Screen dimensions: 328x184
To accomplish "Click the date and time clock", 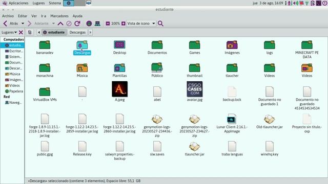I will tap(268, 3).
